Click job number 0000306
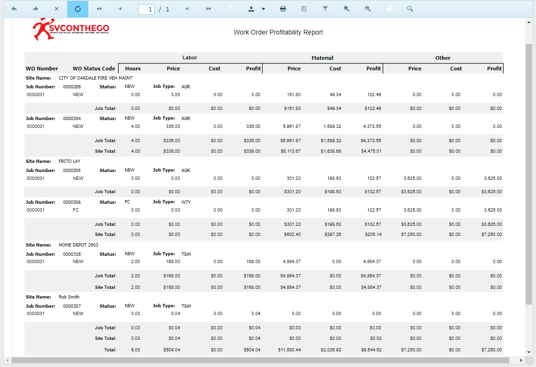 click(72, 202)
